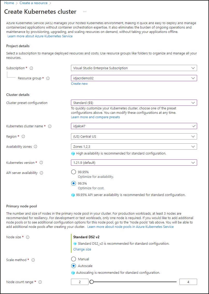Select the Manual scale method
Viewport: 209px width, 294px height.
click(74, 259)
